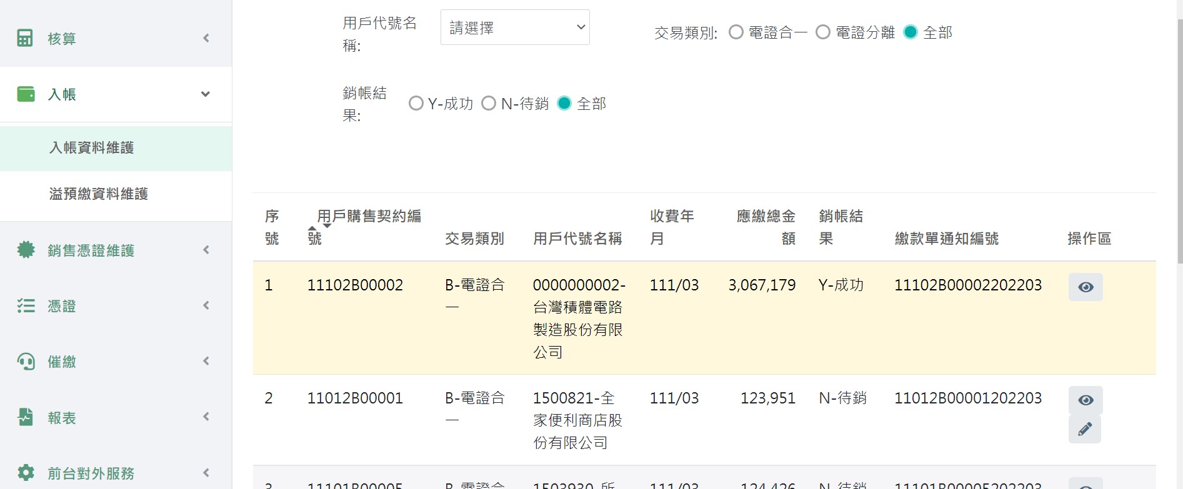Screen dimensions: 1183x489
Task: Collapse the 入帳 menu chevron
Action: click(205, 94)
